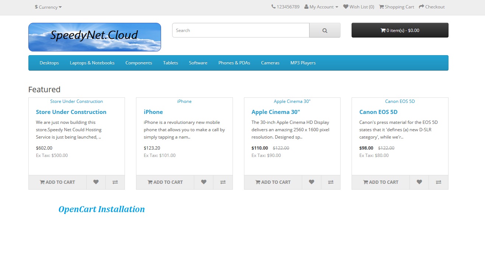Click the $602.00 price text
Screen dimensions: 485x254
point(44,148)
